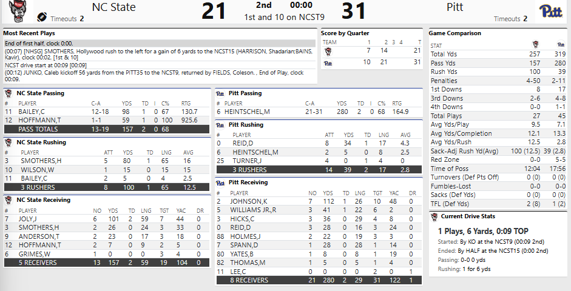The image size is (571, 291).
Task: Click the logo beside NC State Passing
Action: 9,94
